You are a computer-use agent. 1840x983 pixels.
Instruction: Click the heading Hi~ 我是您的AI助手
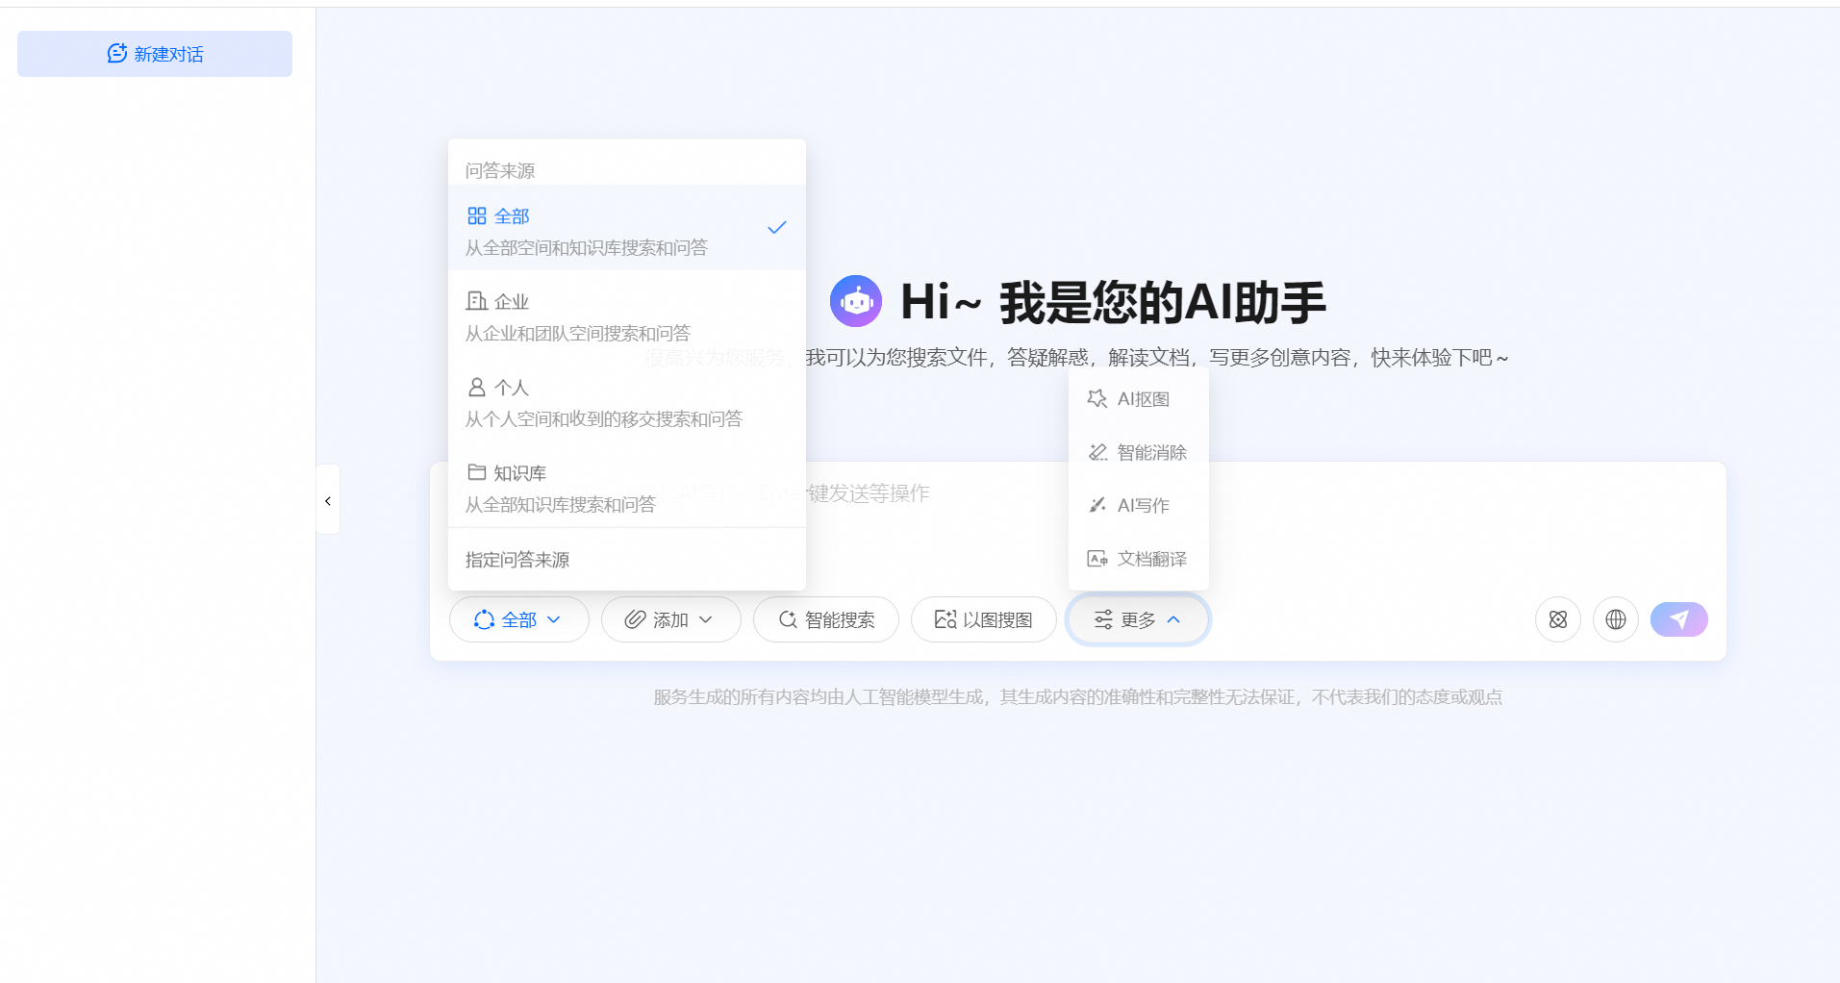point(1113,302)
